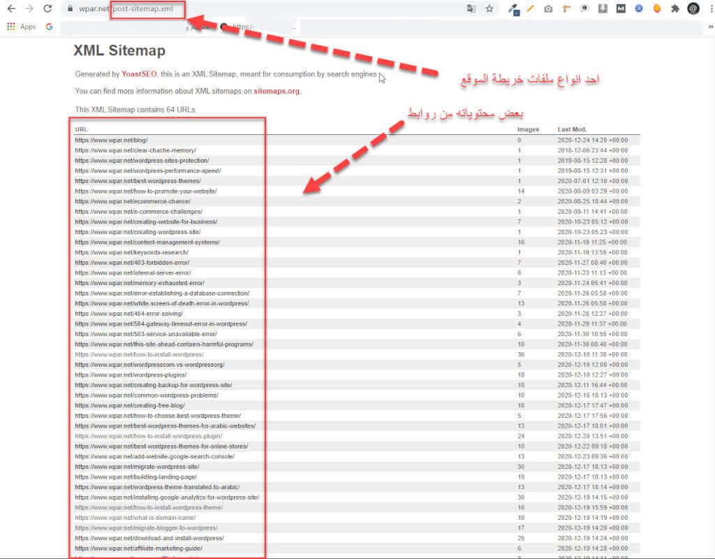Open the best-wordpress-themes-for-arabic-websites link
This screenshot has height=559, width=715.
[x=165, y=426]
